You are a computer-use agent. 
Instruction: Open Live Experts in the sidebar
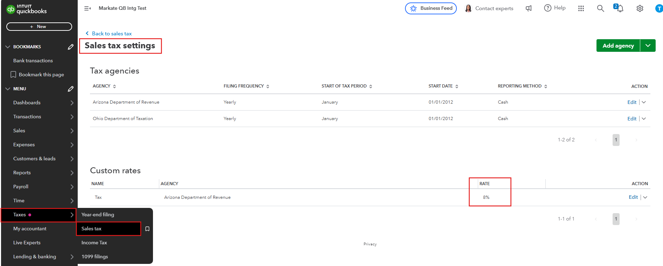click(x=27, y=243)
